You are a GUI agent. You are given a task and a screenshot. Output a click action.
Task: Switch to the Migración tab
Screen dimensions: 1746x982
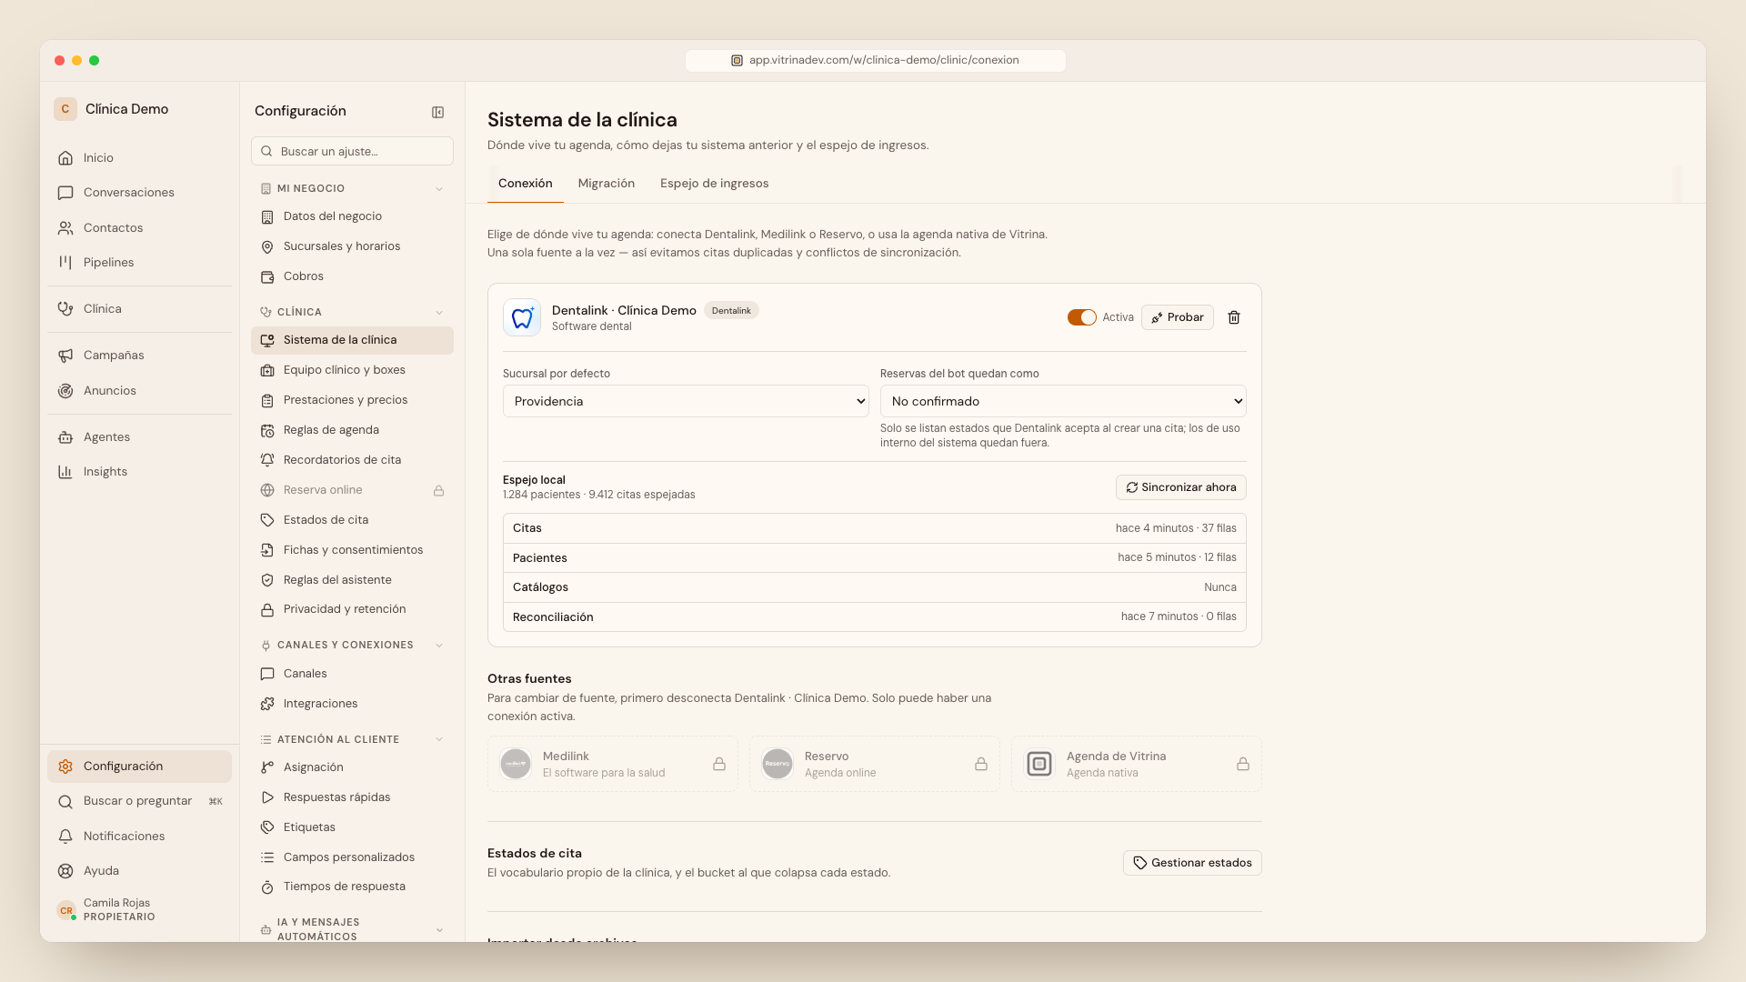pyautogui.click(x=607, y=184)
